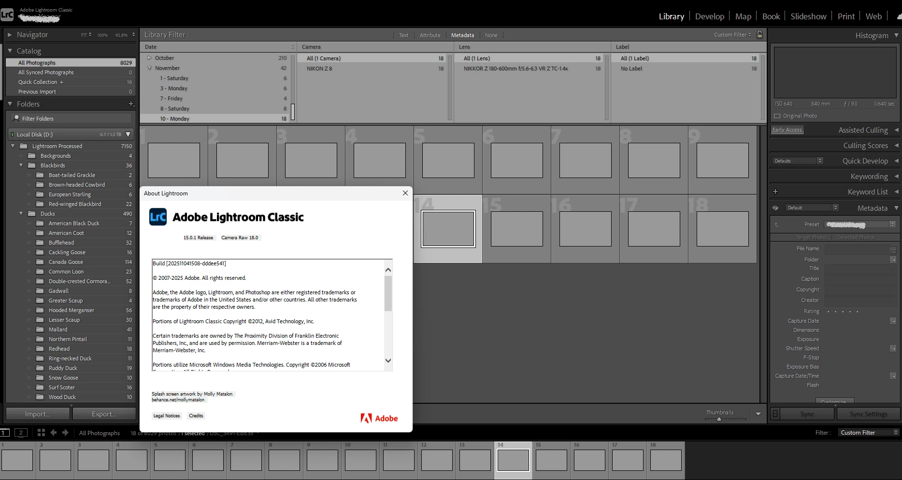902x480 pixels.
Task: Click the filter lock icon beside Custom Filter
Action: pos(759,34)
